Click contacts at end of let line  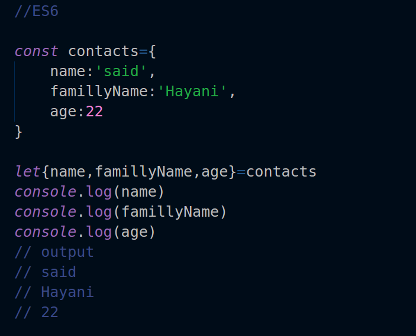coord(281,172)
